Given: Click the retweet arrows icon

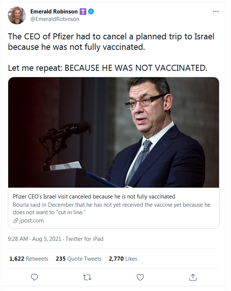Looking at the screenshot, I should (x=87, y=278).
